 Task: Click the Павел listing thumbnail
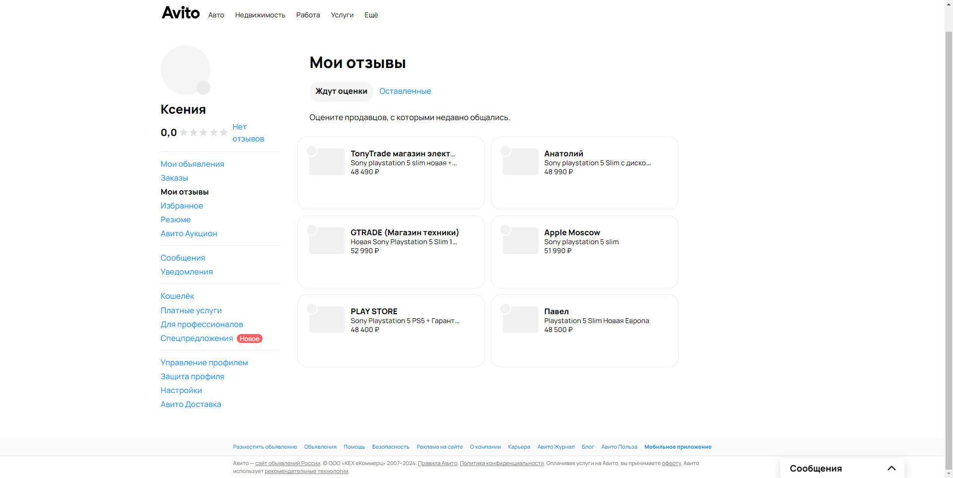click(520, 320)
